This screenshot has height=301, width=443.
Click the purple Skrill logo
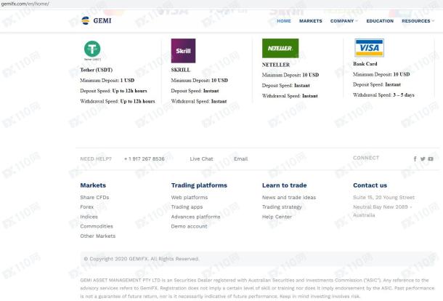[183, 51]
